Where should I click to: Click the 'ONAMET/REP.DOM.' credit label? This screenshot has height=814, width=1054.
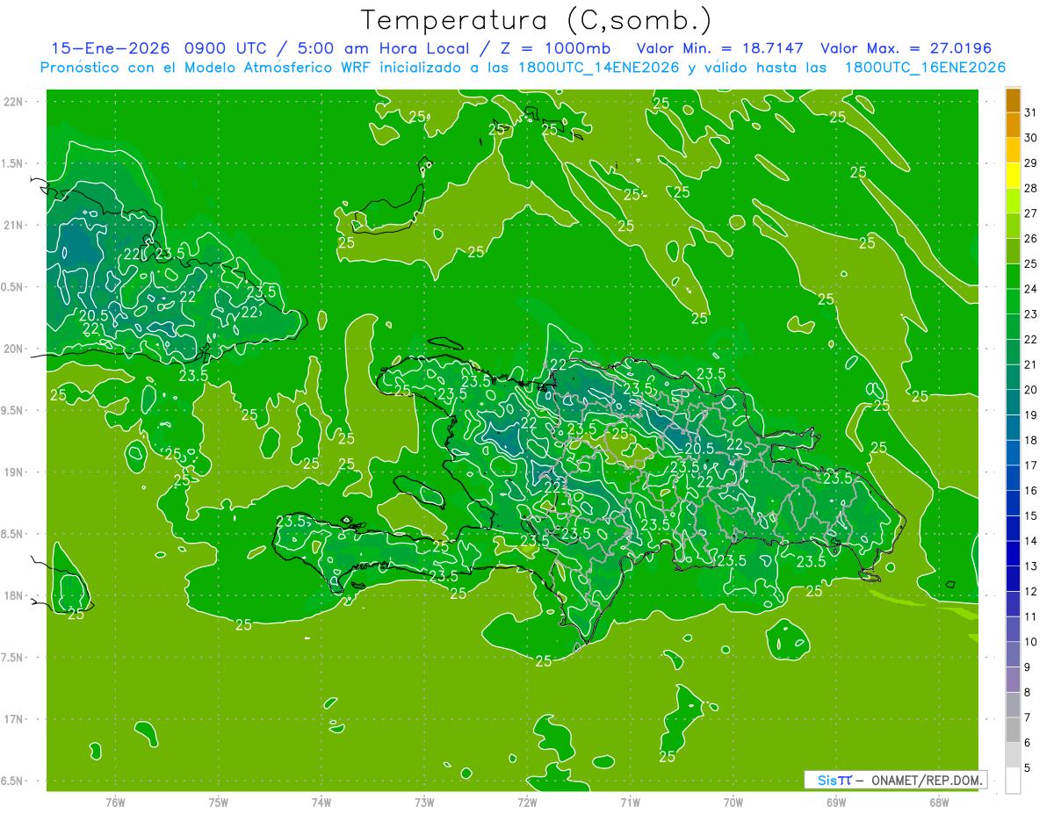point(927,780)
